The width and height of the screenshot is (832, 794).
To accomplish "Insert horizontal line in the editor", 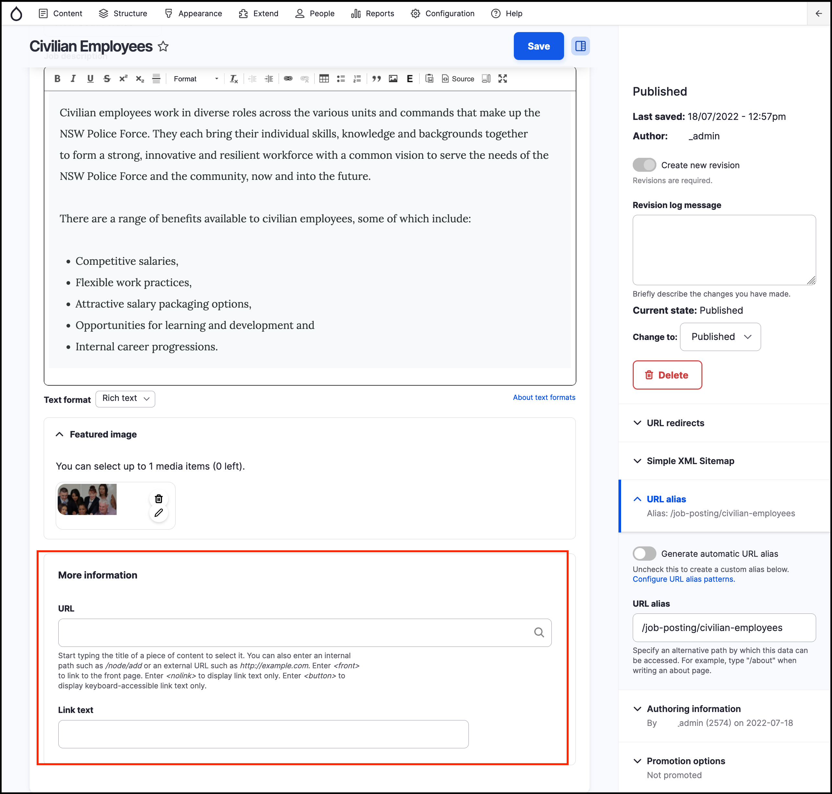I will coord(156,79).
